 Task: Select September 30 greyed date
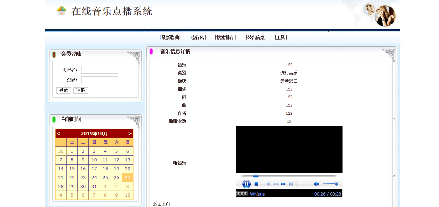[x=61, y=151]
